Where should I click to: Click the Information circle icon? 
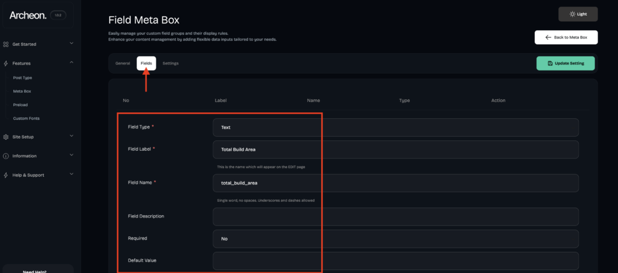pos(5,156)
